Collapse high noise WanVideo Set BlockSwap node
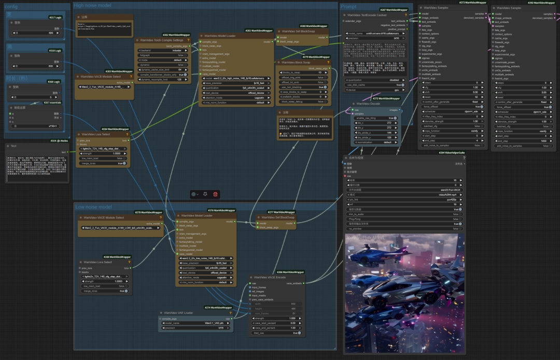This screenshot has width=560, height=360. click(279, 32)
